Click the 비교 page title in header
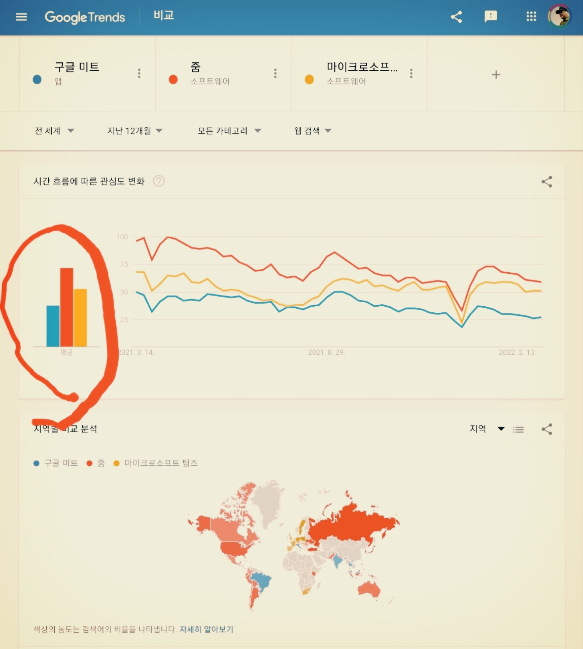This screenshot has height=649, width=583. point(164,15)
